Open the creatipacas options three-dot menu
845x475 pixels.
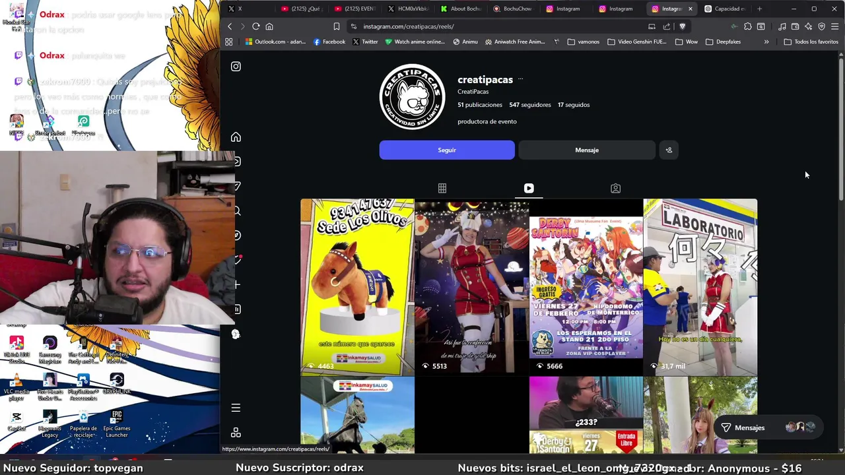click(520, 79)
